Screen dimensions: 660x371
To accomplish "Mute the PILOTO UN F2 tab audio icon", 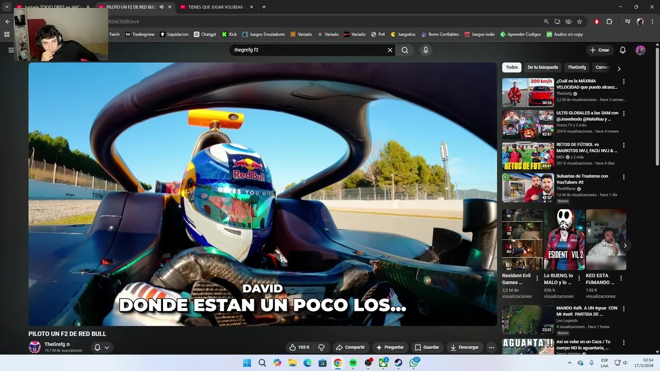I will (x=162, y=7).
